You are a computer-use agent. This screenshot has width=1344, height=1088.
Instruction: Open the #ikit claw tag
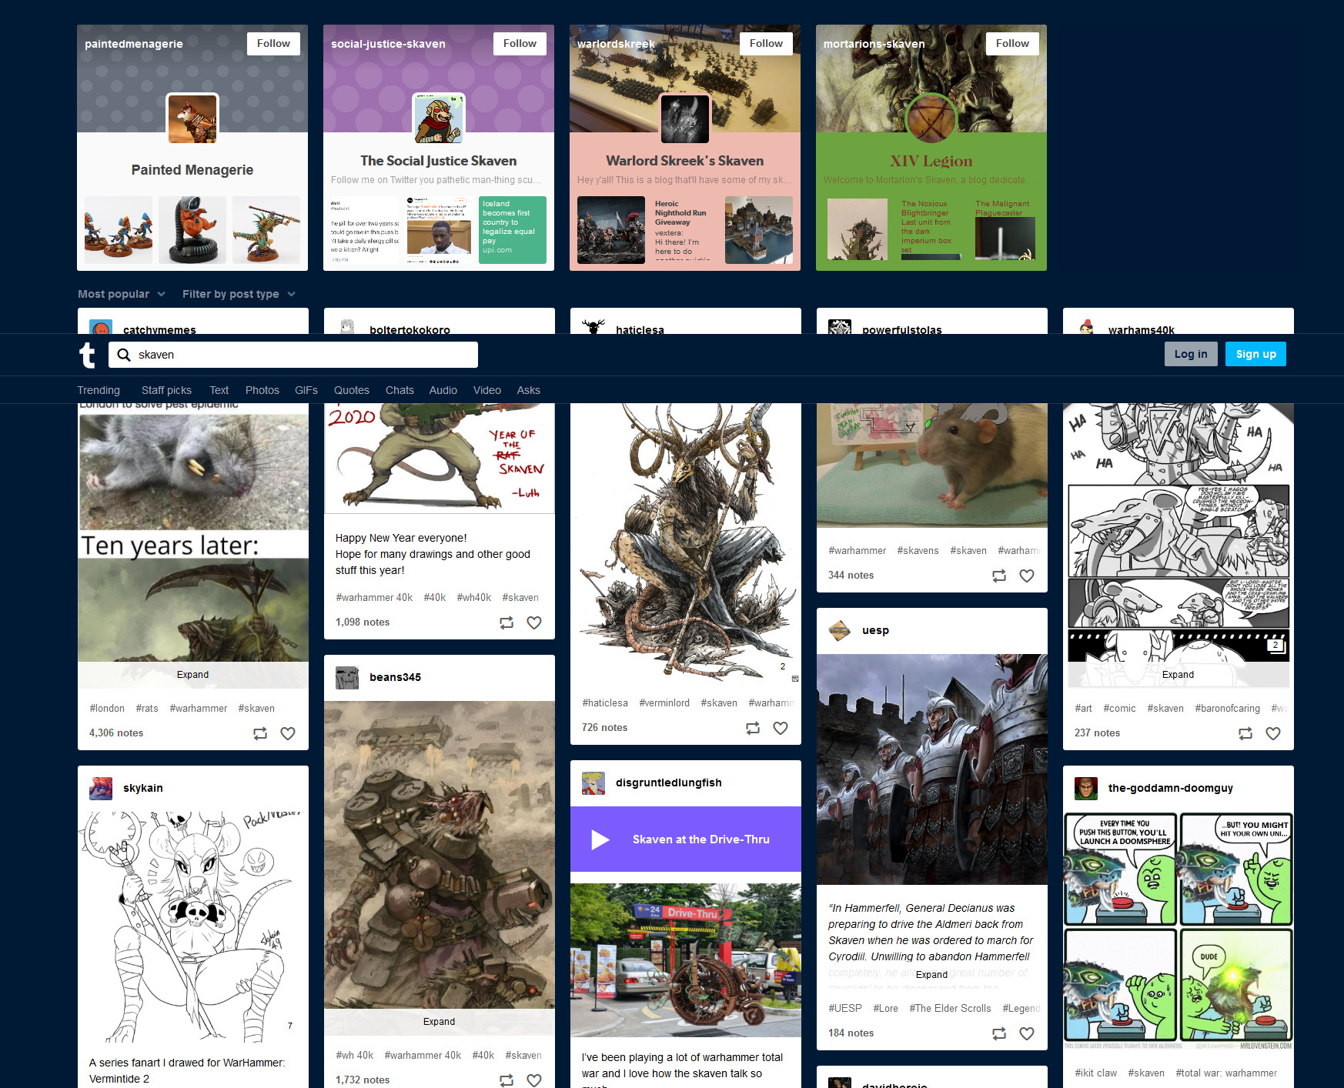(1095, 1073)
